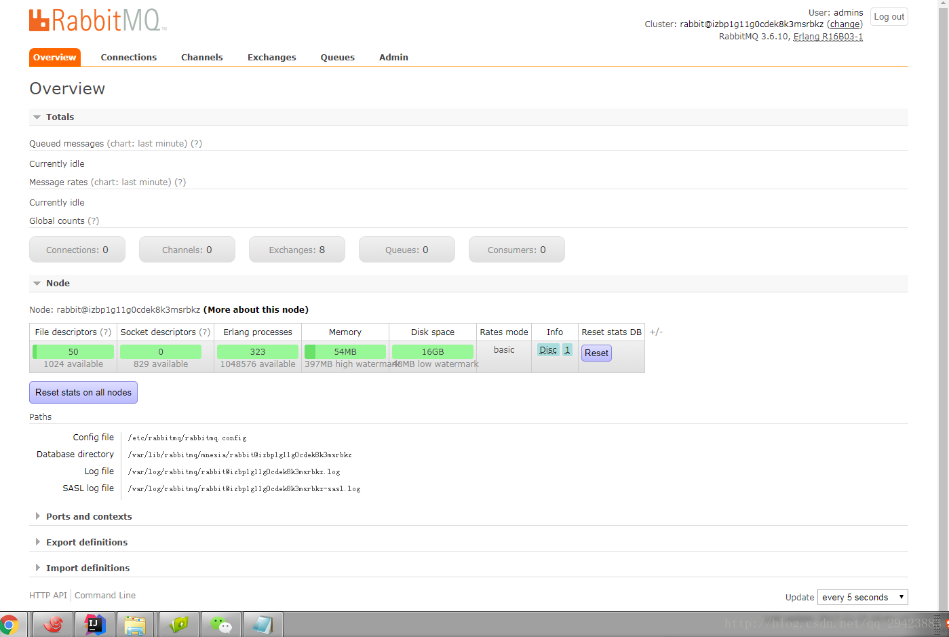Click the RabbitMQ logo
Image resolution: width=949 pixels, height=637 pixels.
click(97, 20)
